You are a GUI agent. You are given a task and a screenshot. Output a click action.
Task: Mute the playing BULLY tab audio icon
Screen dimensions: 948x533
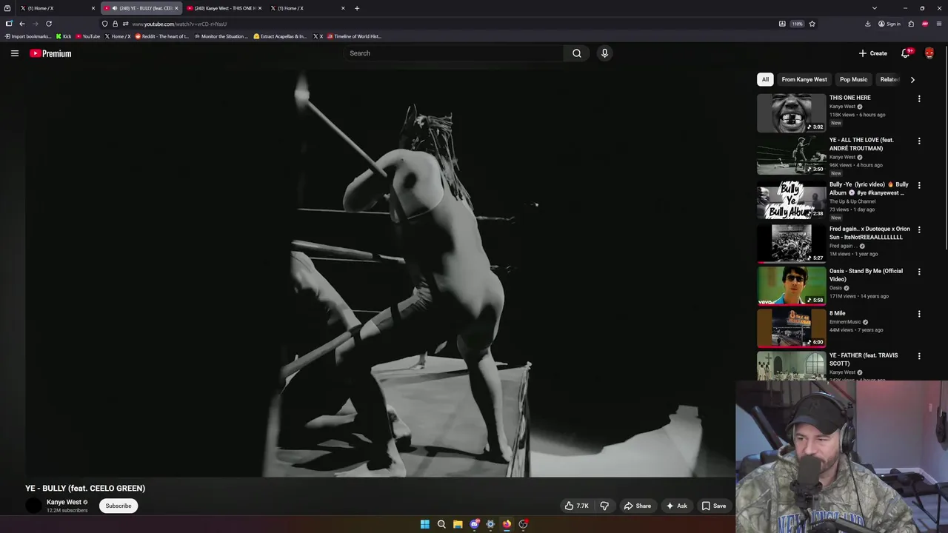114,8
